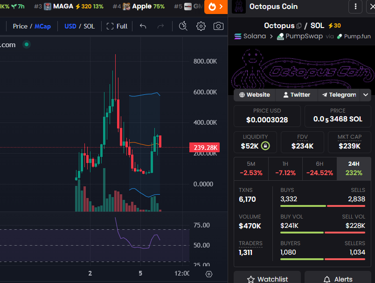375x283 pixels.
Task: Click the TXNS 6,170 value
Action: (247, 199)
